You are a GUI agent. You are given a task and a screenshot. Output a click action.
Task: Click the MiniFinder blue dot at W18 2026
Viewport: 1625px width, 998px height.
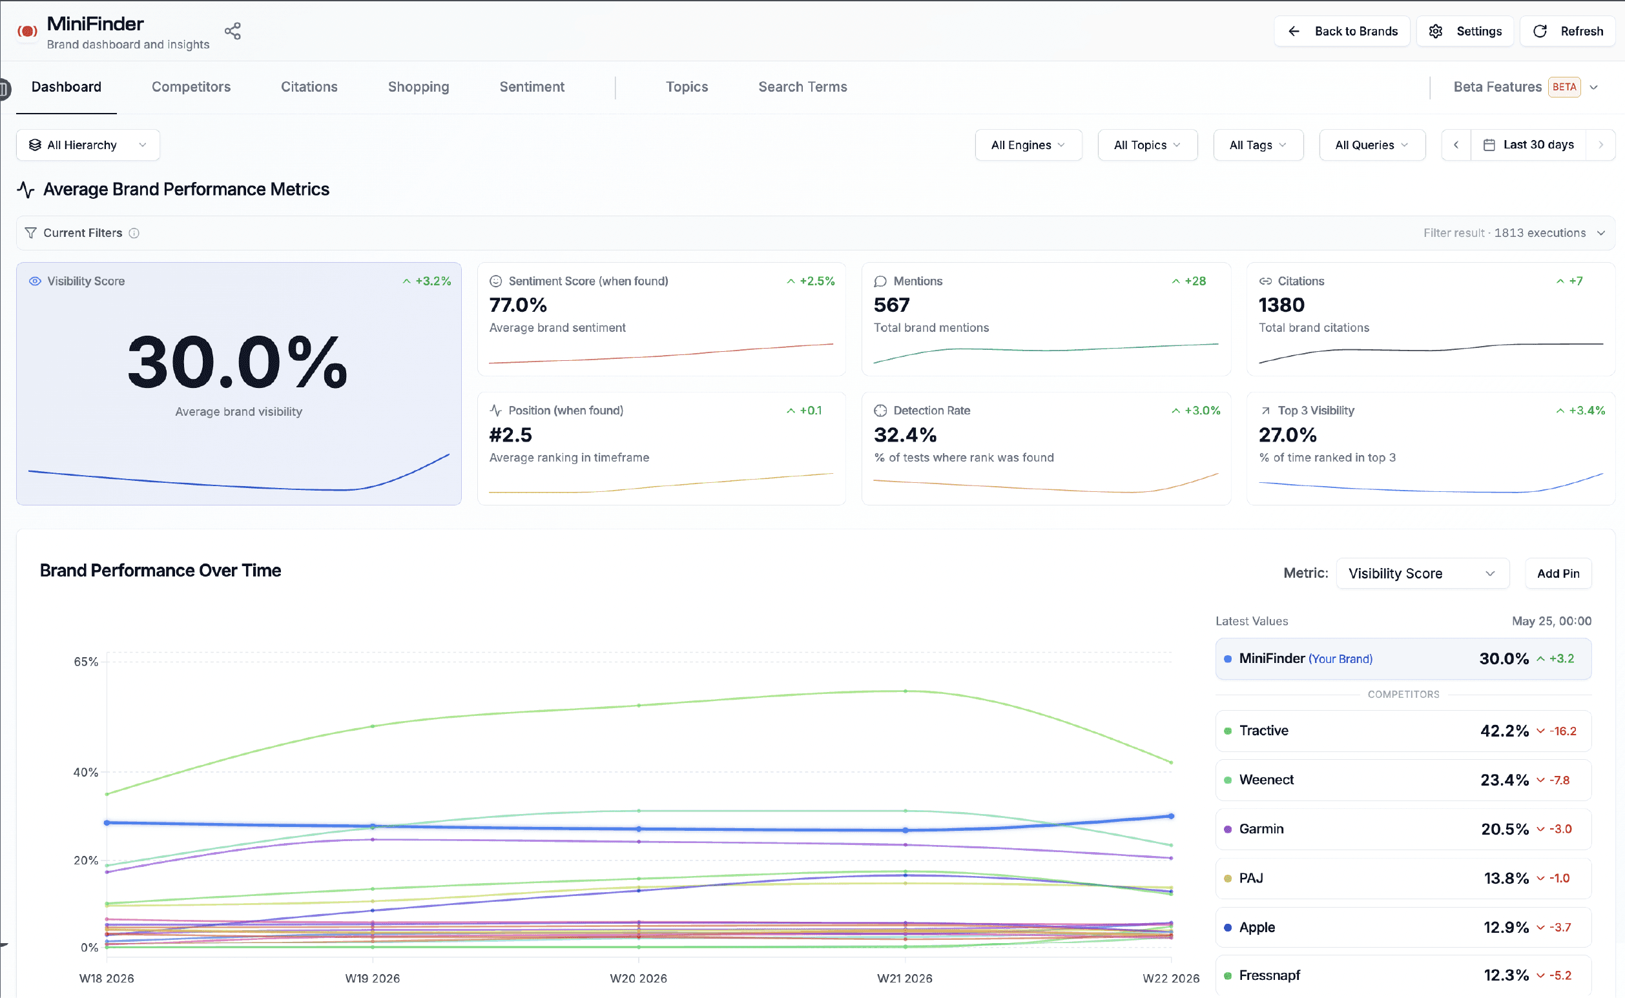pyautogui.click(x=107, y=823)
